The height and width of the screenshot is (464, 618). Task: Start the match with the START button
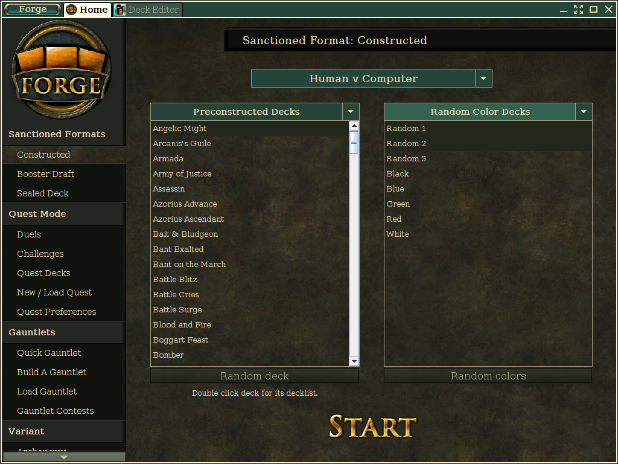(372, 426)
